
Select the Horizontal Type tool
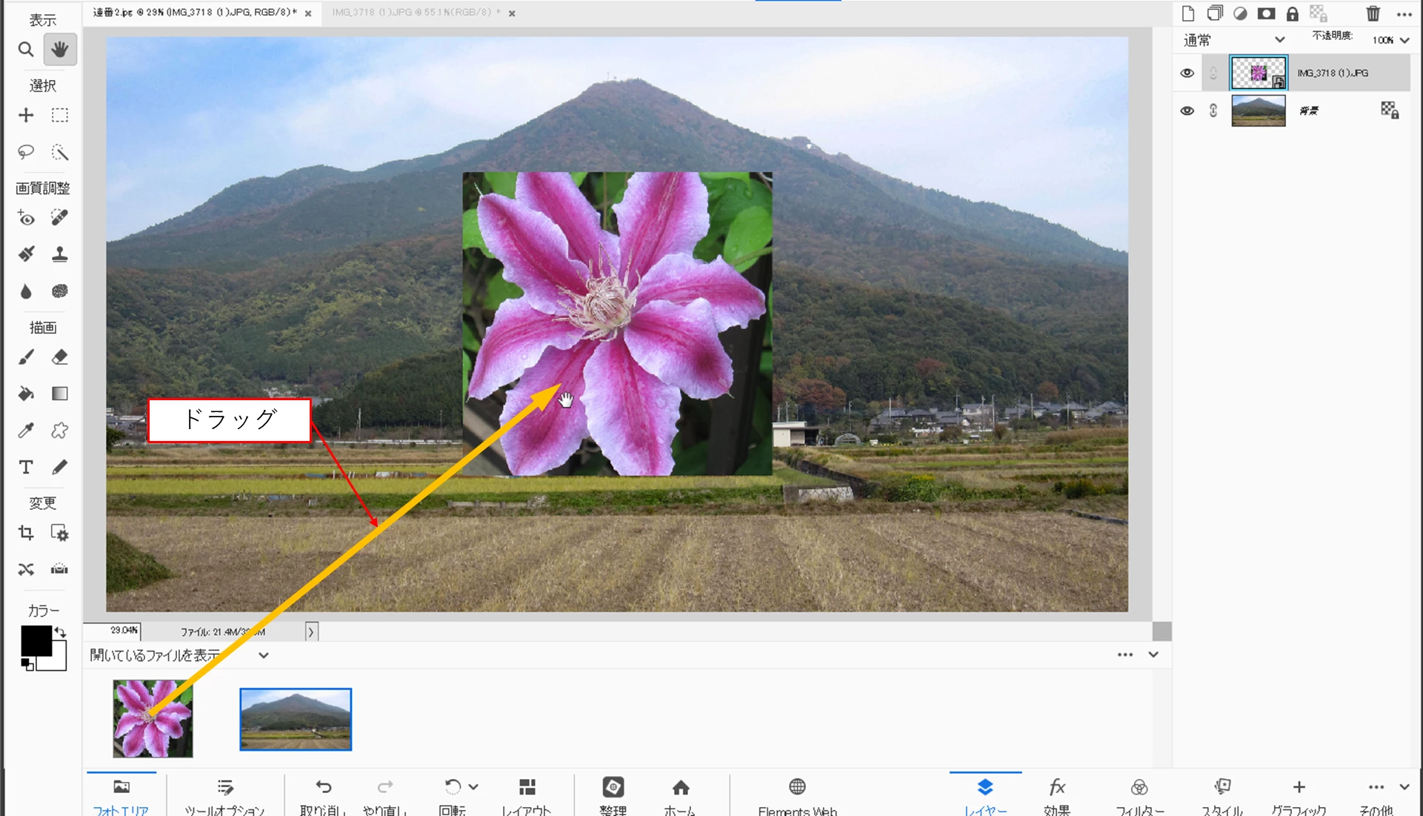point(26,467)
